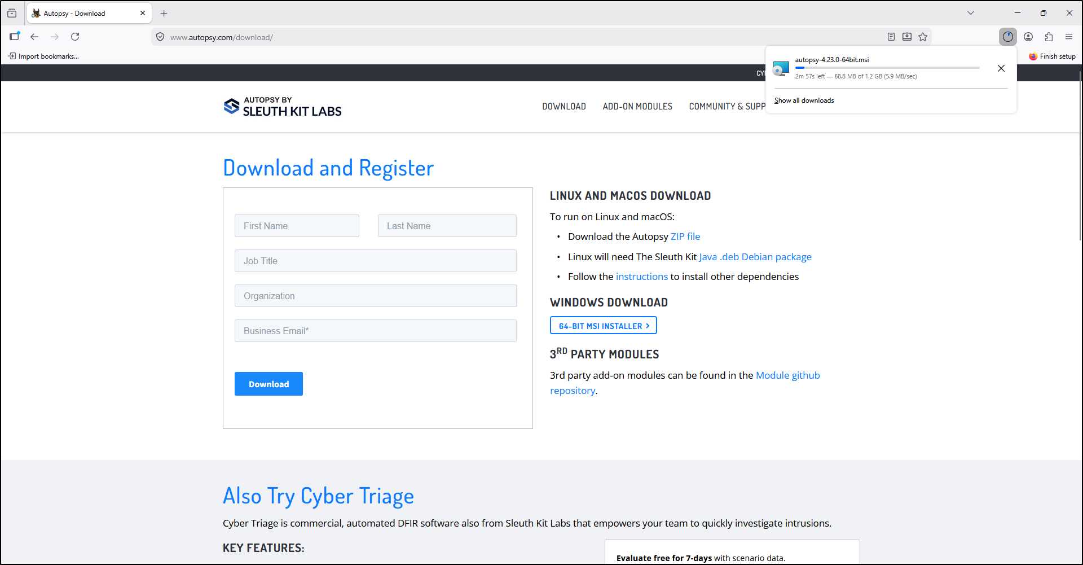Focus the First Name field
The height and width of the screenshot is (565, 1083).
(297, 226)
